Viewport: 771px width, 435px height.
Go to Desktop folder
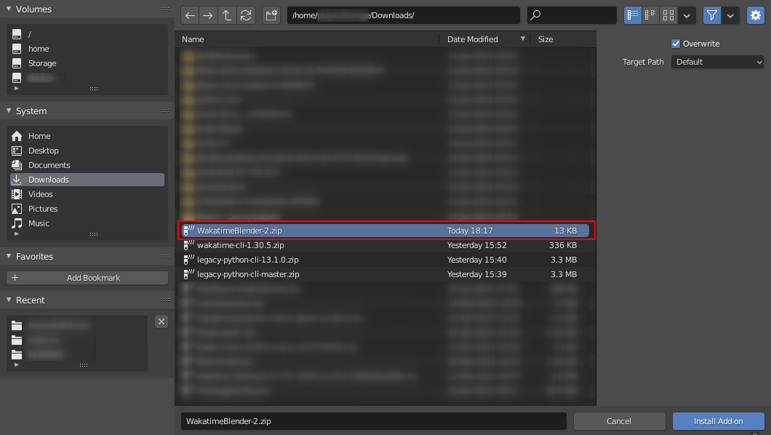click(x=87, y=151)
